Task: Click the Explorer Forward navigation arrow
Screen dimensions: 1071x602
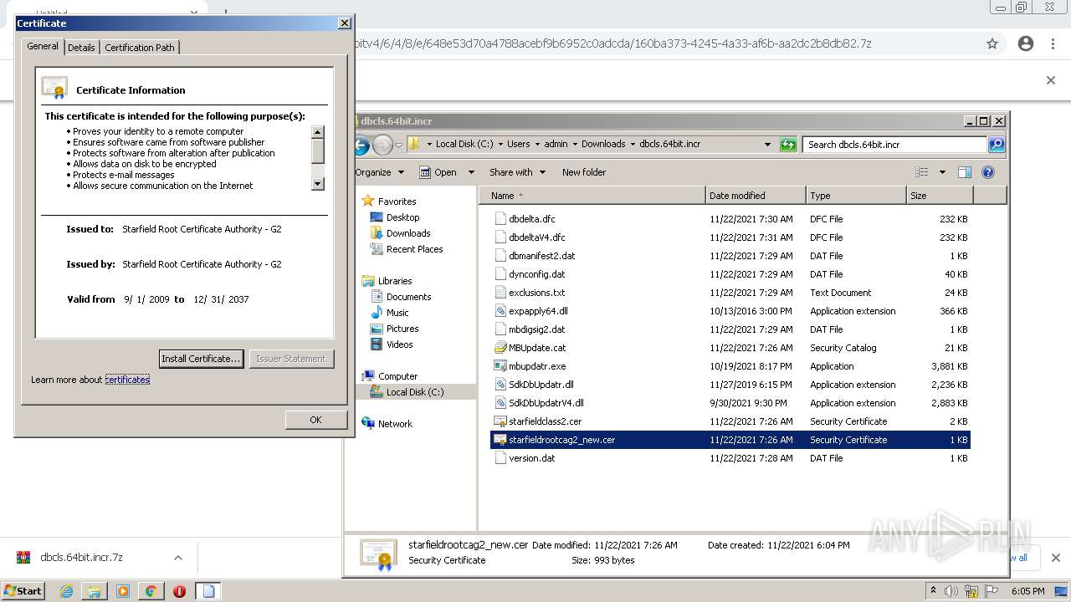Action: [x=382, y=145]
